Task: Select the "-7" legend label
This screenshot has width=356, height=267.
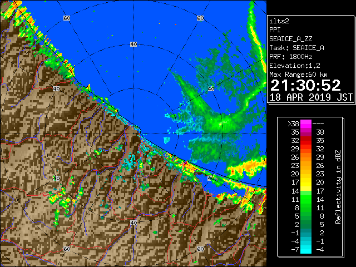Action: pyautogui.click(x=295, y=249)
